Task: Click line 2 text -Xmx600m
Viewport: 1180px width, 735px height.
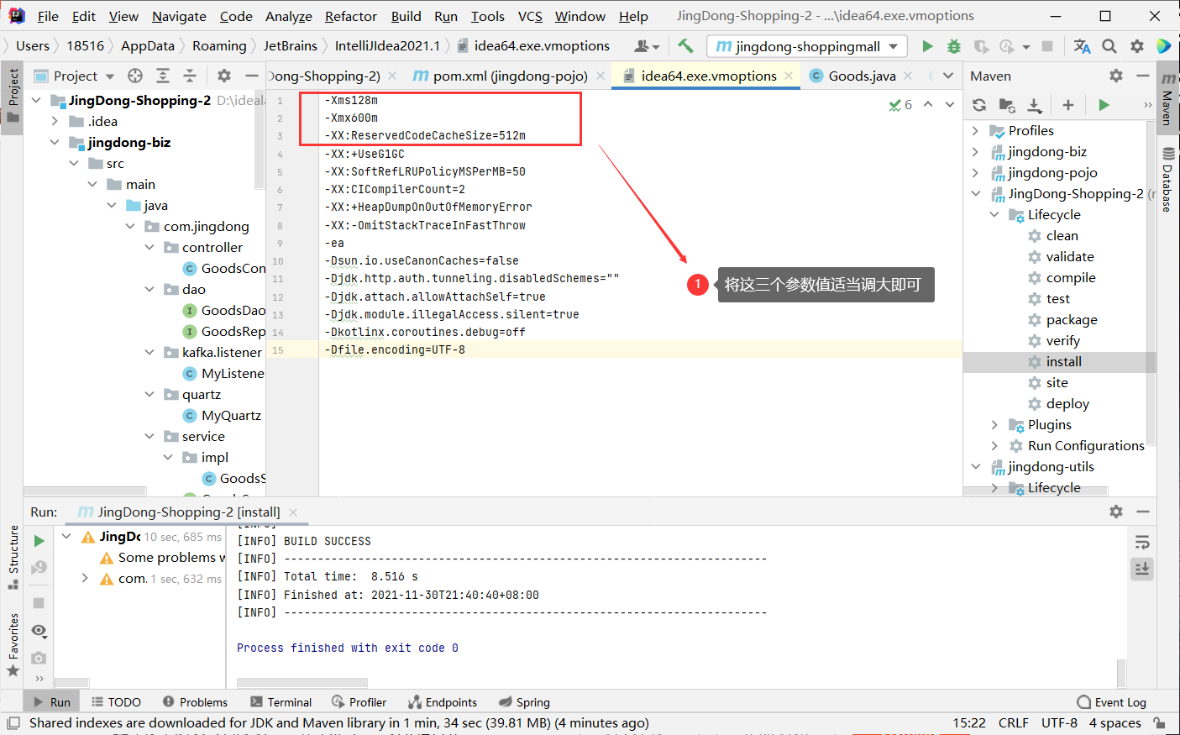Action: pyautogui.click(x=351, y=118)
